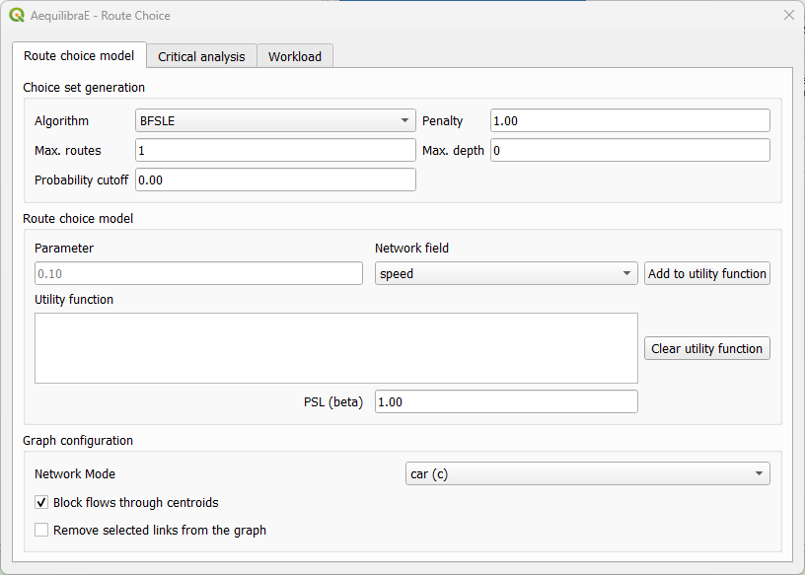Click Add to utility function button
805x575 pixels.
pyautogui.click(x=706, y=273)
